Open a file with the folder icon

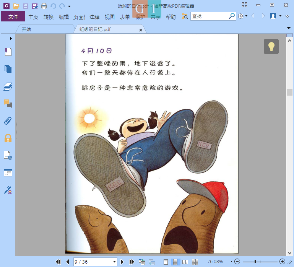click(x=16, y=6)
